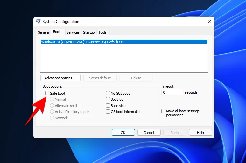Open Help for System Configuration
The width and height of the screenshot is (246, 163).
tap(200, 133)
